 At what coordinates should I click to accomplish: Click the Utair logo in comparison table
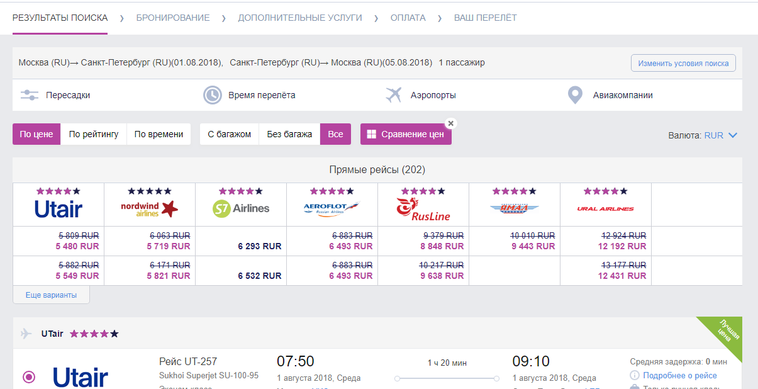click(59, 208)
